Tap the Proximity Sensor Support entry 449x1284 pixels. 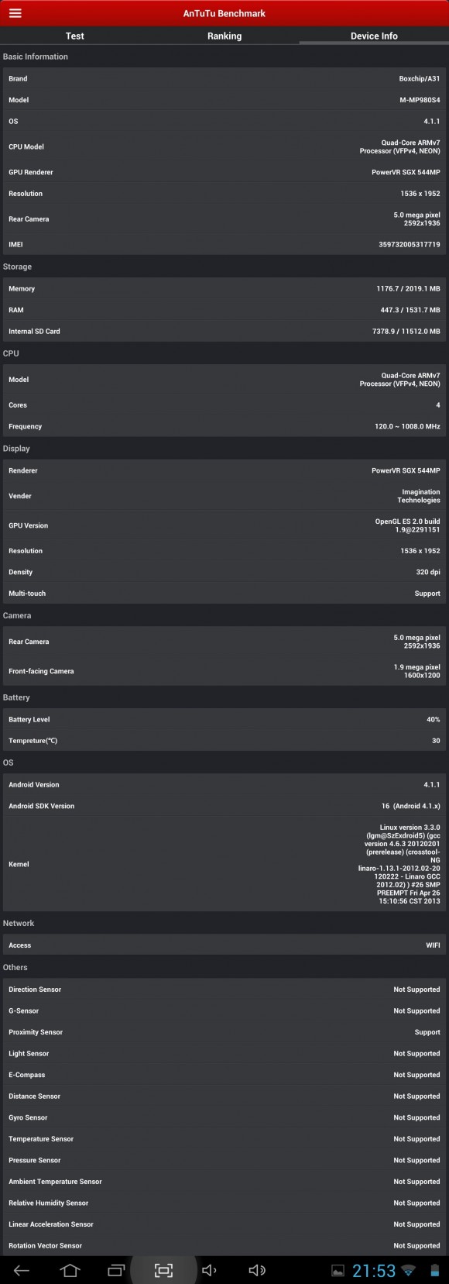click(x=224, y=1031)
